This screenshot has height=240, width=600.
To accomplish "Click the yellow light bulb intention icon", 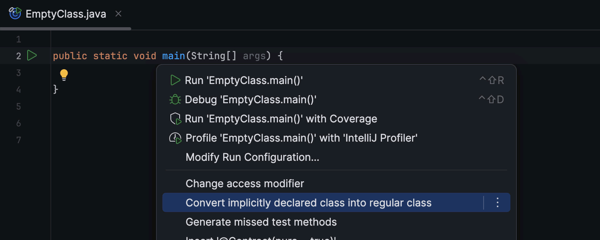I will [x=64, y=75].
